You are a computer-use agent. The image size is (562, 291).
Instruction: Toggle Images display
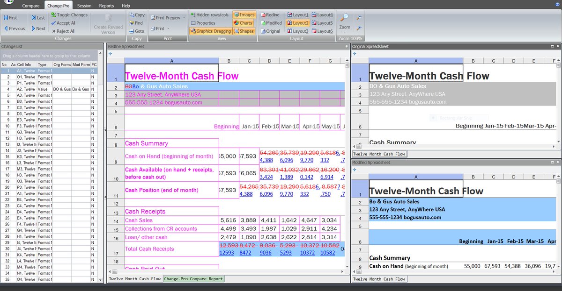(244, 15)
